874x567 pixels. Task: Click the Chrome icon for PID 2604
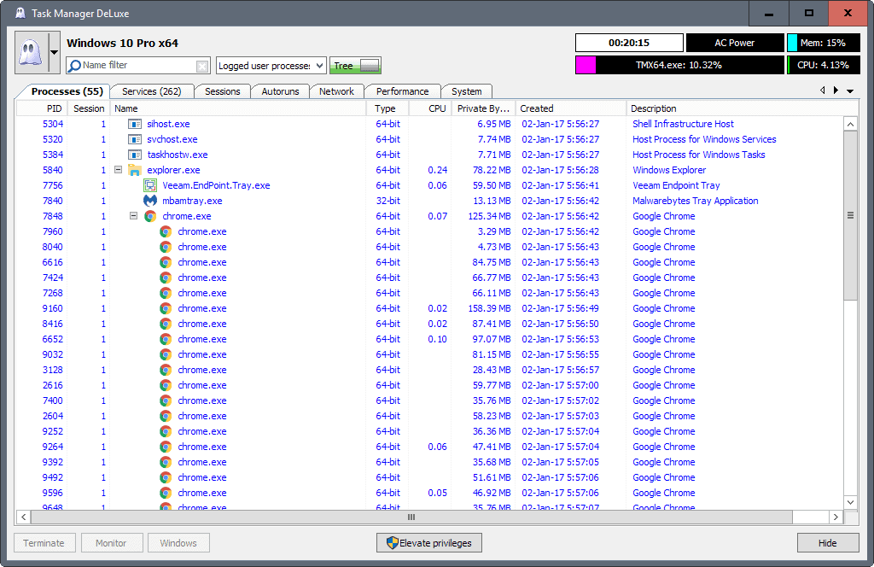[166, 416]
